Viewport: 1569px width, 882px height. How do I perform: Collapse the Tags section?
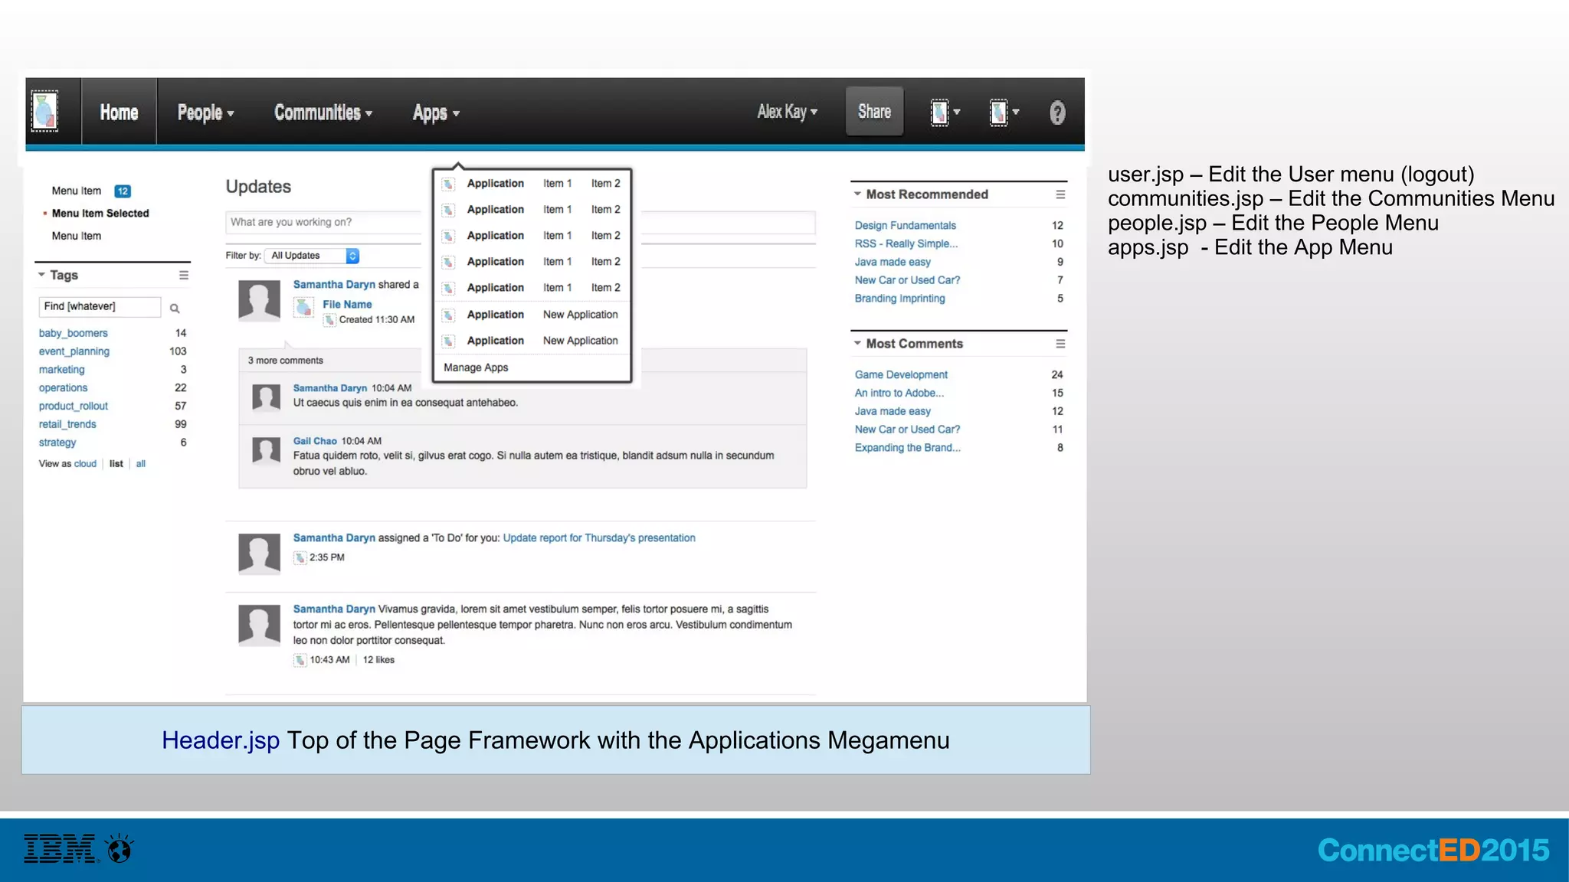pyautogui.click(x=41, y=275)
